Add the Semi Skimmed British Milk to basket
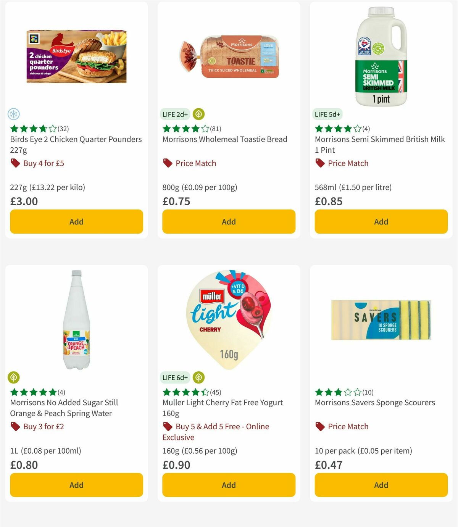This screenshot has height=527, width=458. pyautogui.click(x=381, y=221)
